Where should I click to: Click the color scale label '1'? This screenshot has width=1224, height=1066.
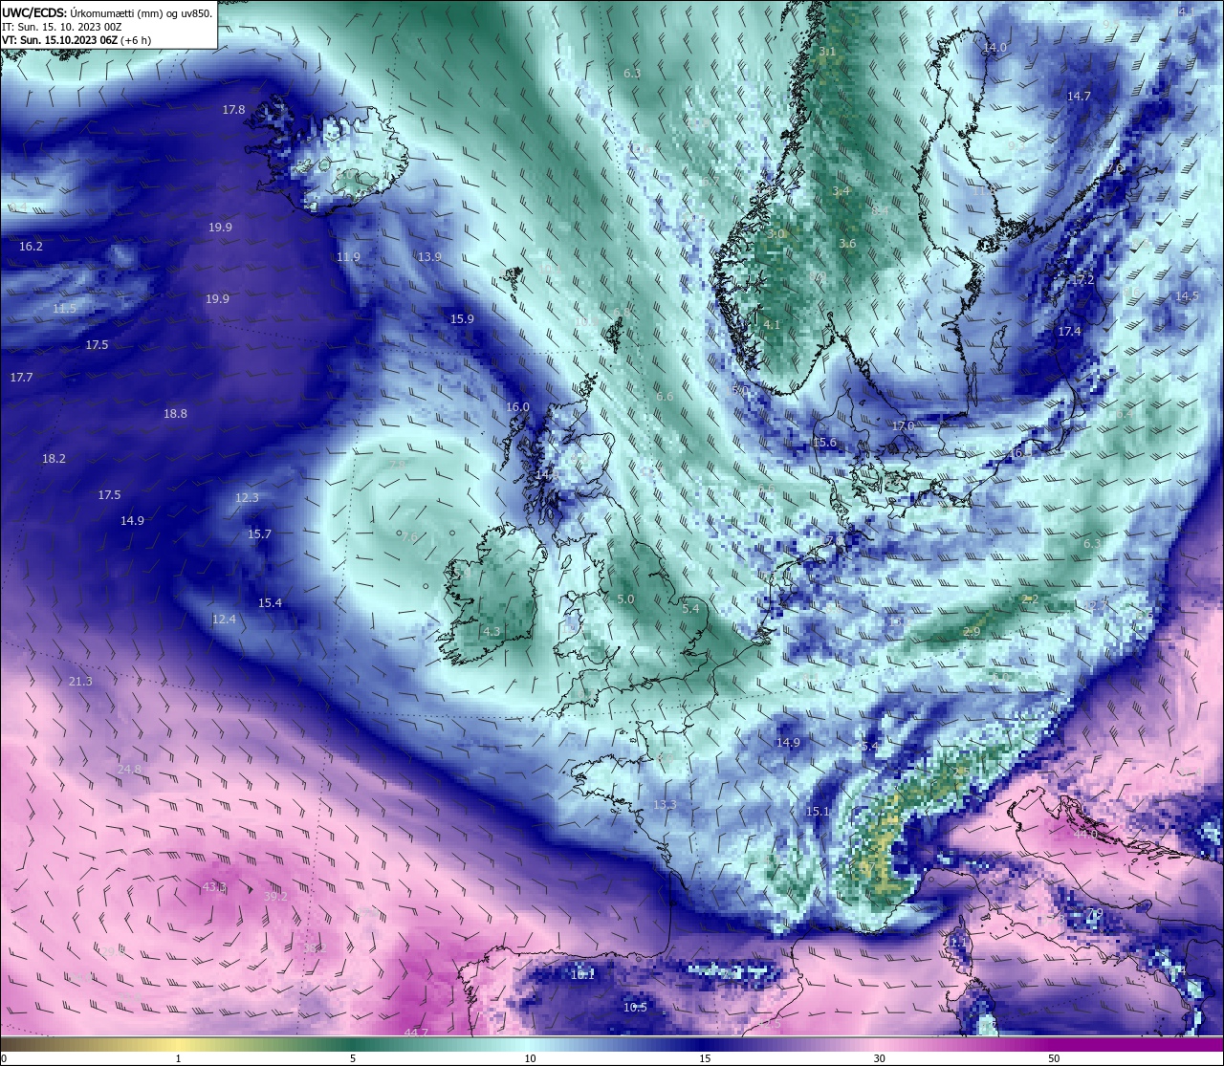click(x=178, y=1058)
